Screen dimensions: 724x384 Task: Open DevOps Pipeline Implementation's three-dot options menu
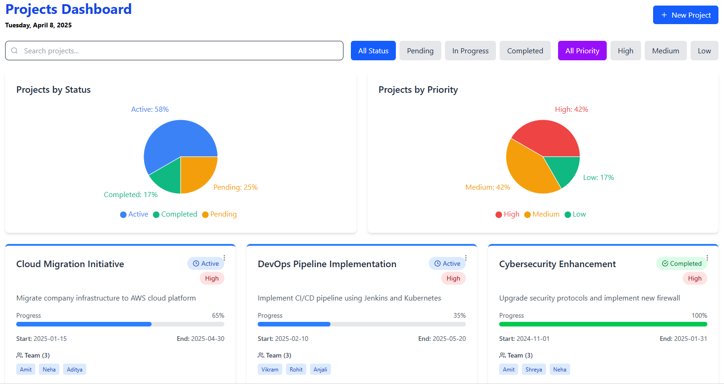(x=466, y=257)
